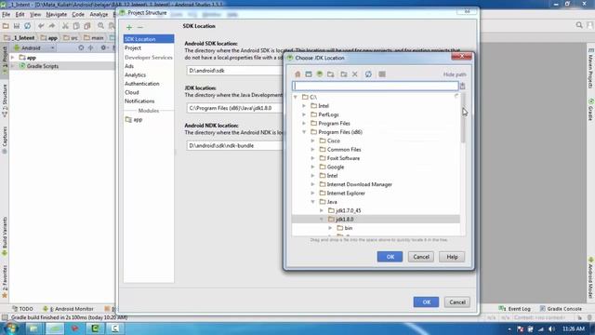
Task: Expand the Program Files folder node
Action: point(304,124)
